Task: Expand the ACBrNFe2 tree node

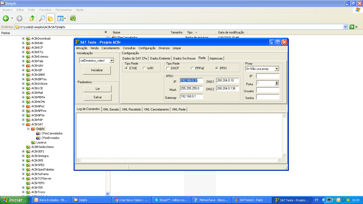Action: pos(23,106)
